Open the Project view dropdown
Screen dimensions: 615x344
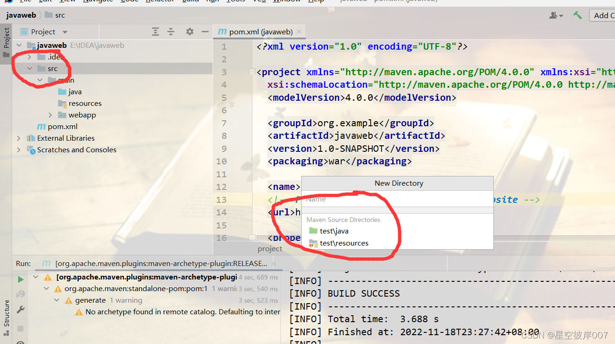65,32
